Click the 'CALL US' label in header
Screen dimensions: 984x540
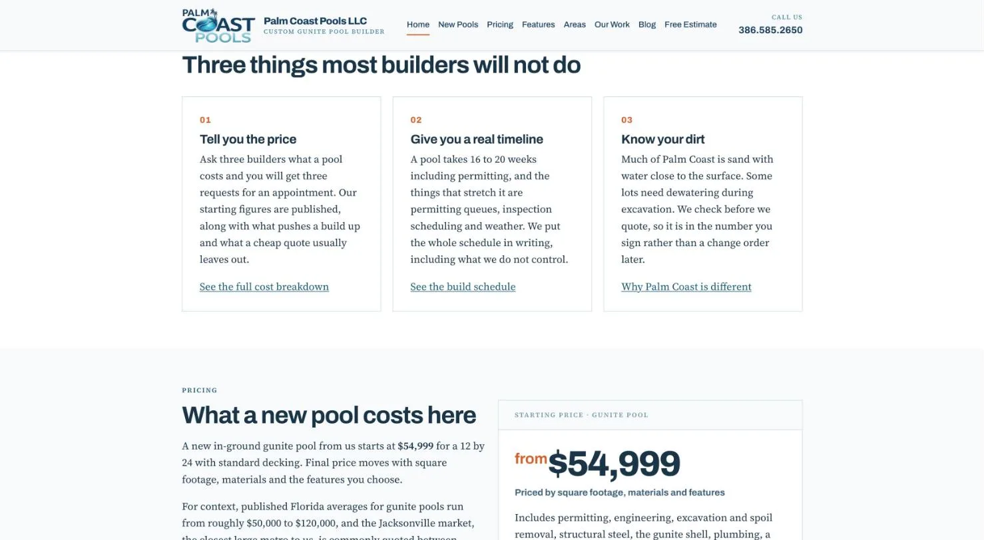[787, 17]
